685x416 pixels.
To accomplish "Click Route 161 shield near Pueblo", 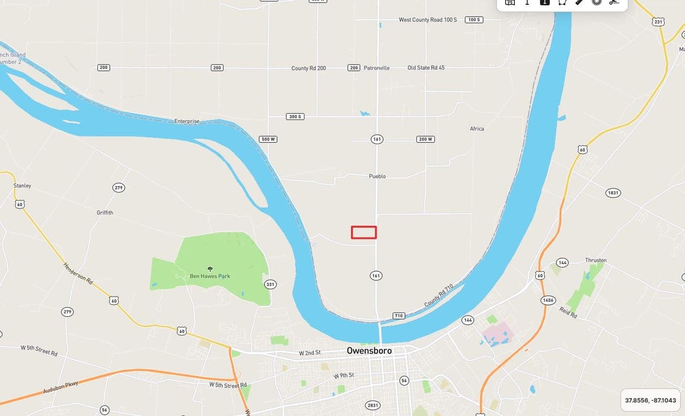I will 377,139.
